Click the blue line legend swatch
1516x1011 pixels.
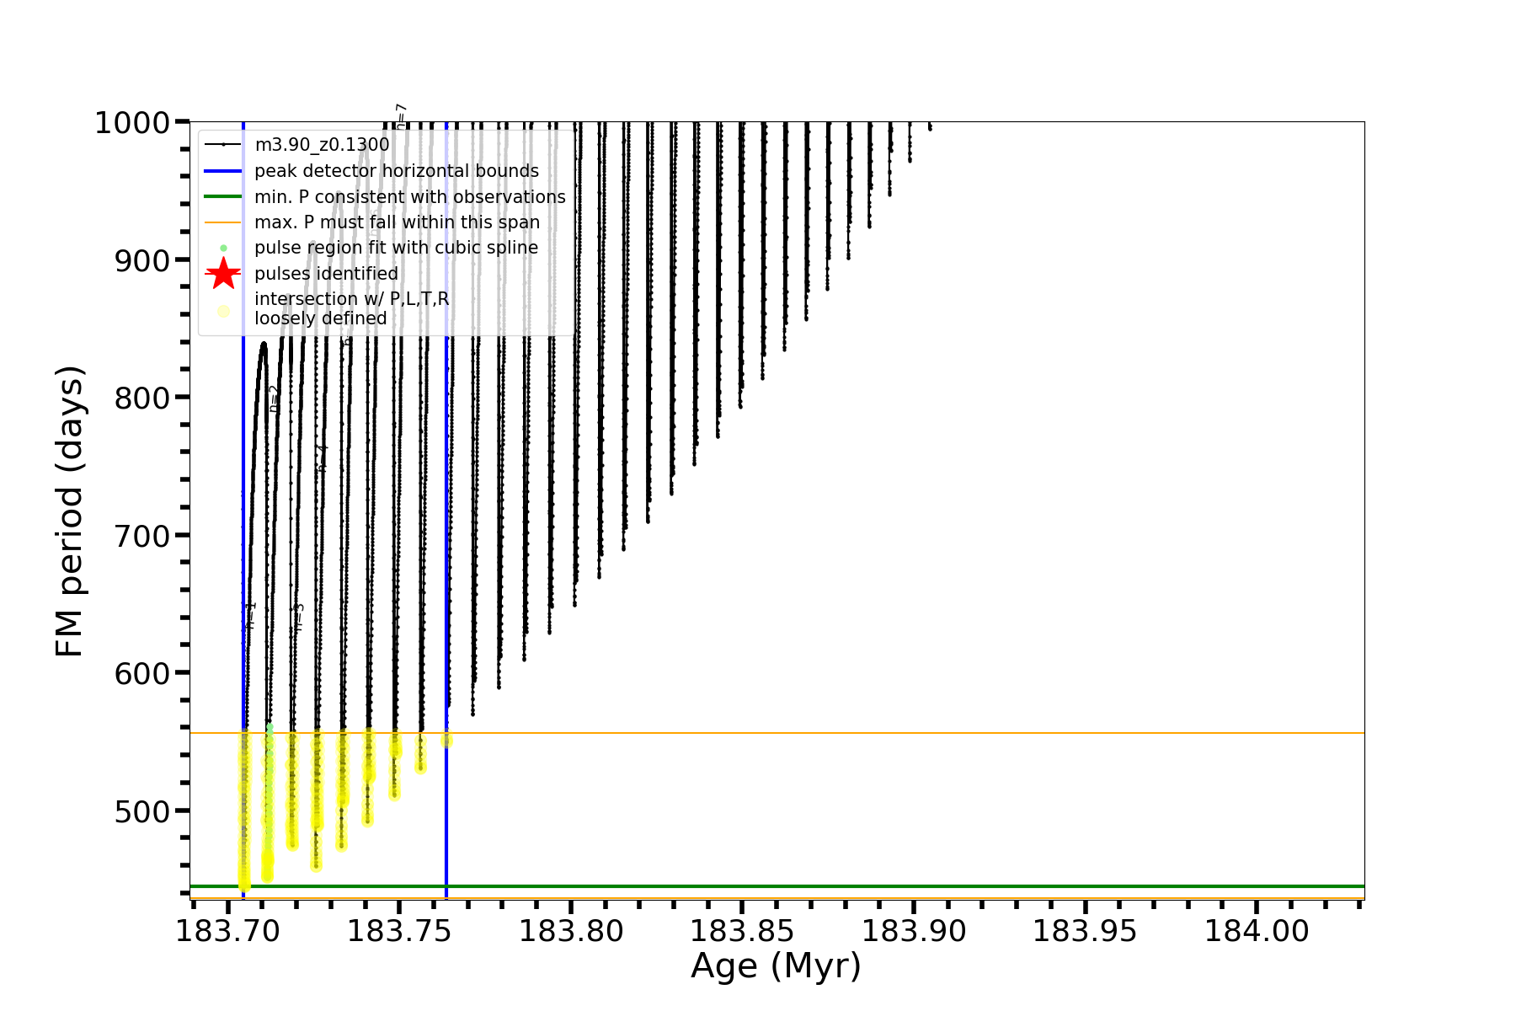[x=223, y=171]
